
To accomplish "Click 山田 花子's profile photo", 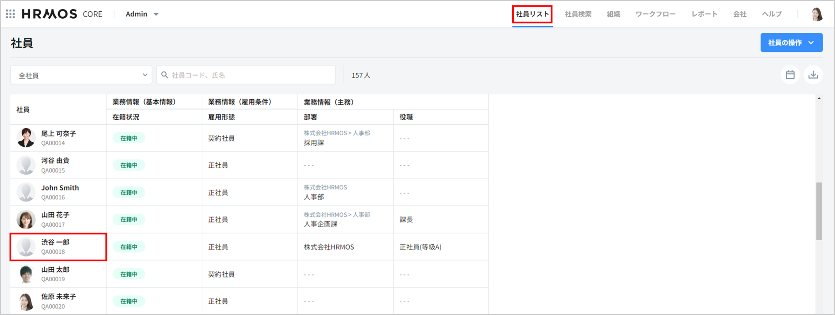I will [26, 220].
